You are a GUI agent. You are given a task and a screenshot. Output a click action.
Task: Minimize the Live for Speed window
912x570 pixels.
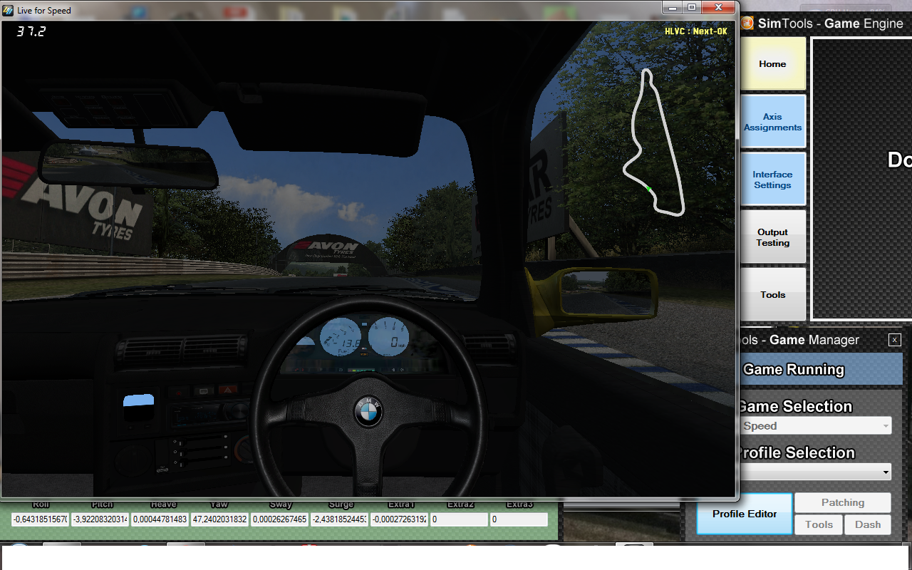pyautogui.click(x=671, y=6)
